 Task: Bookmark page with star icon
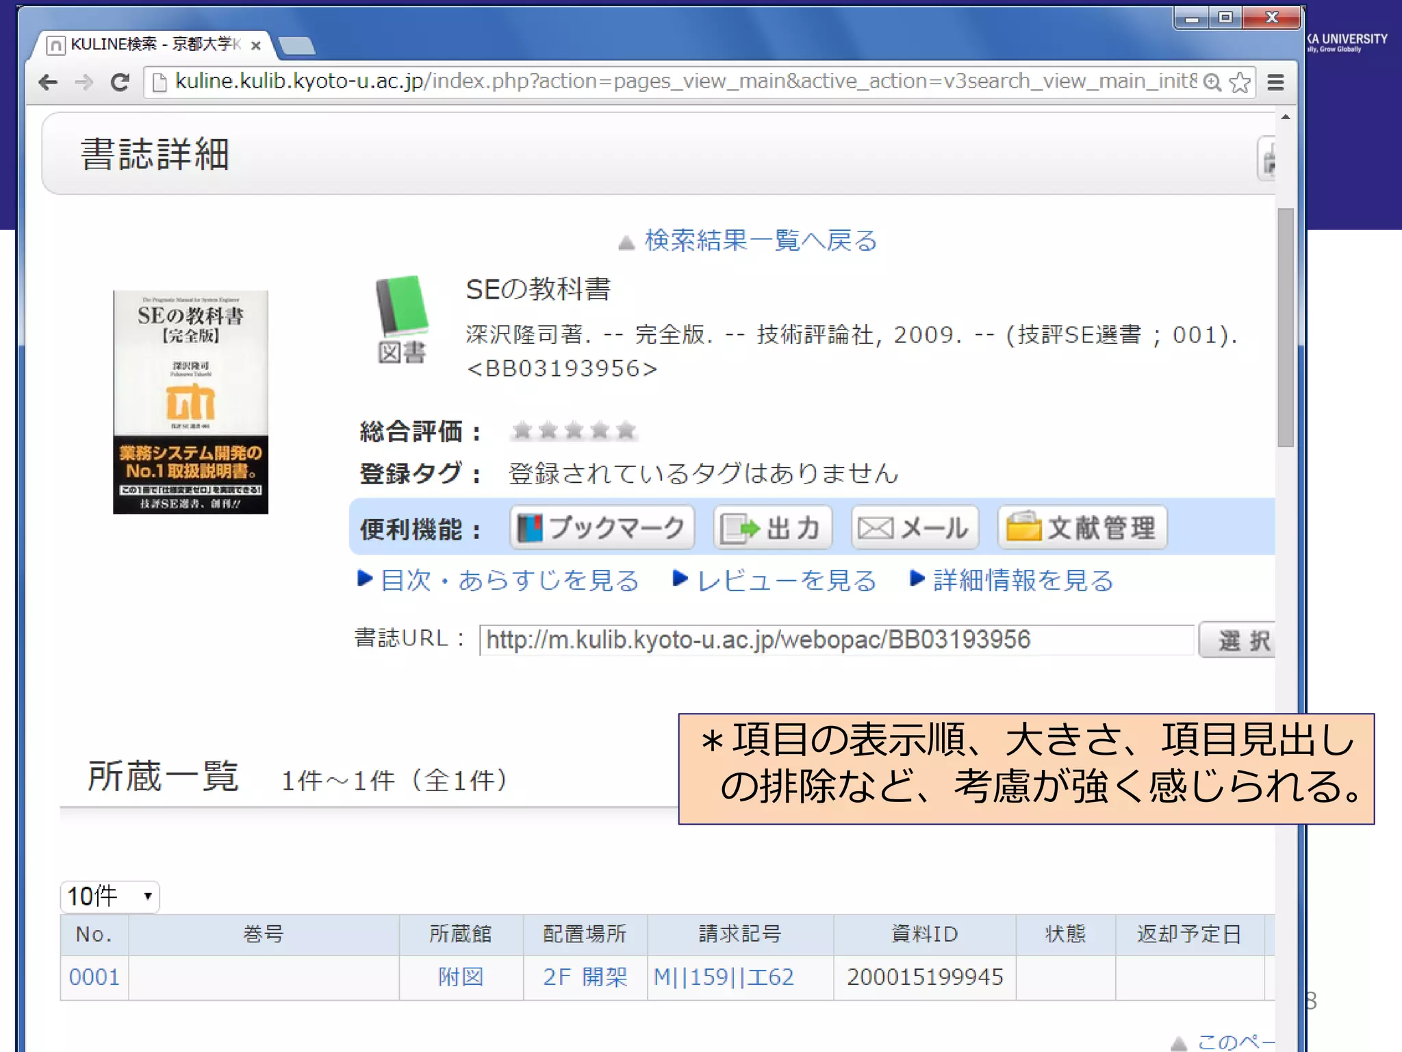tap(1240, 83)
